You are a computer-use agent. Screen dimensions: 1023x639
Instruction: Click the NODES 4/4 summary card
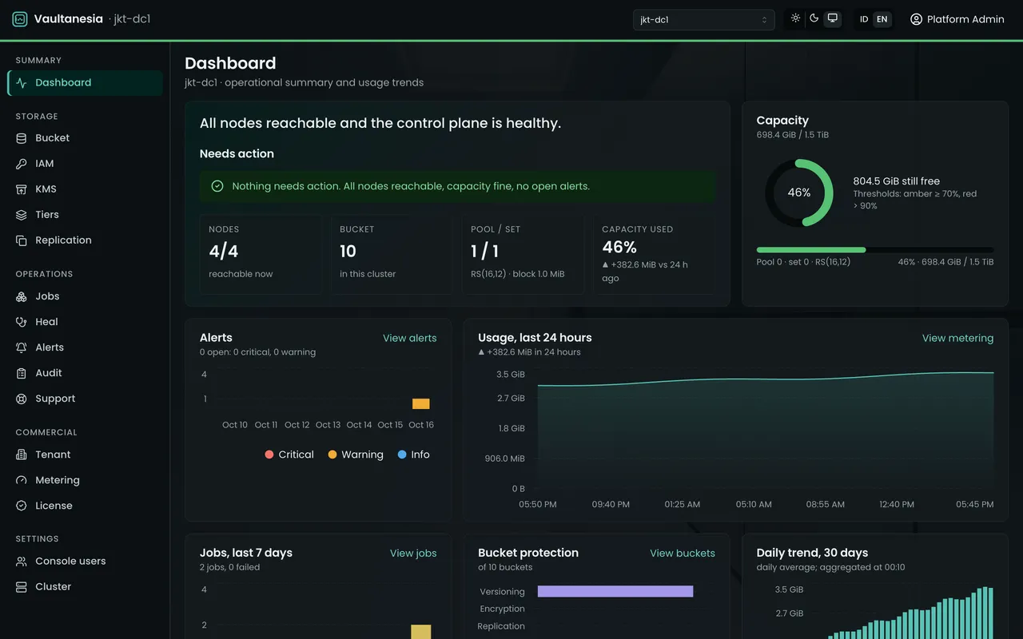click(261, 254)
